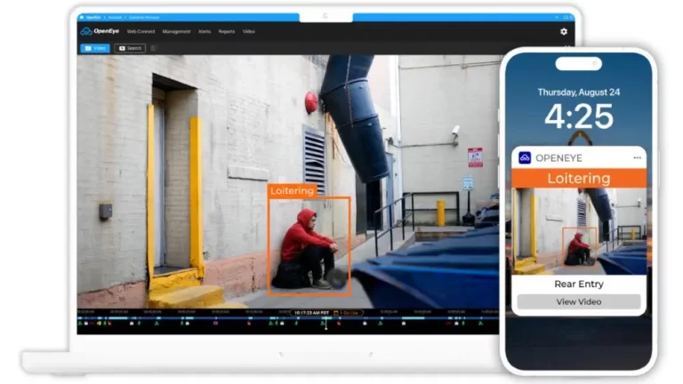The width and height of the screenshot is (683, 384).
Task: Tap the OPENEYE notification title
Action: tap(558, 158)
